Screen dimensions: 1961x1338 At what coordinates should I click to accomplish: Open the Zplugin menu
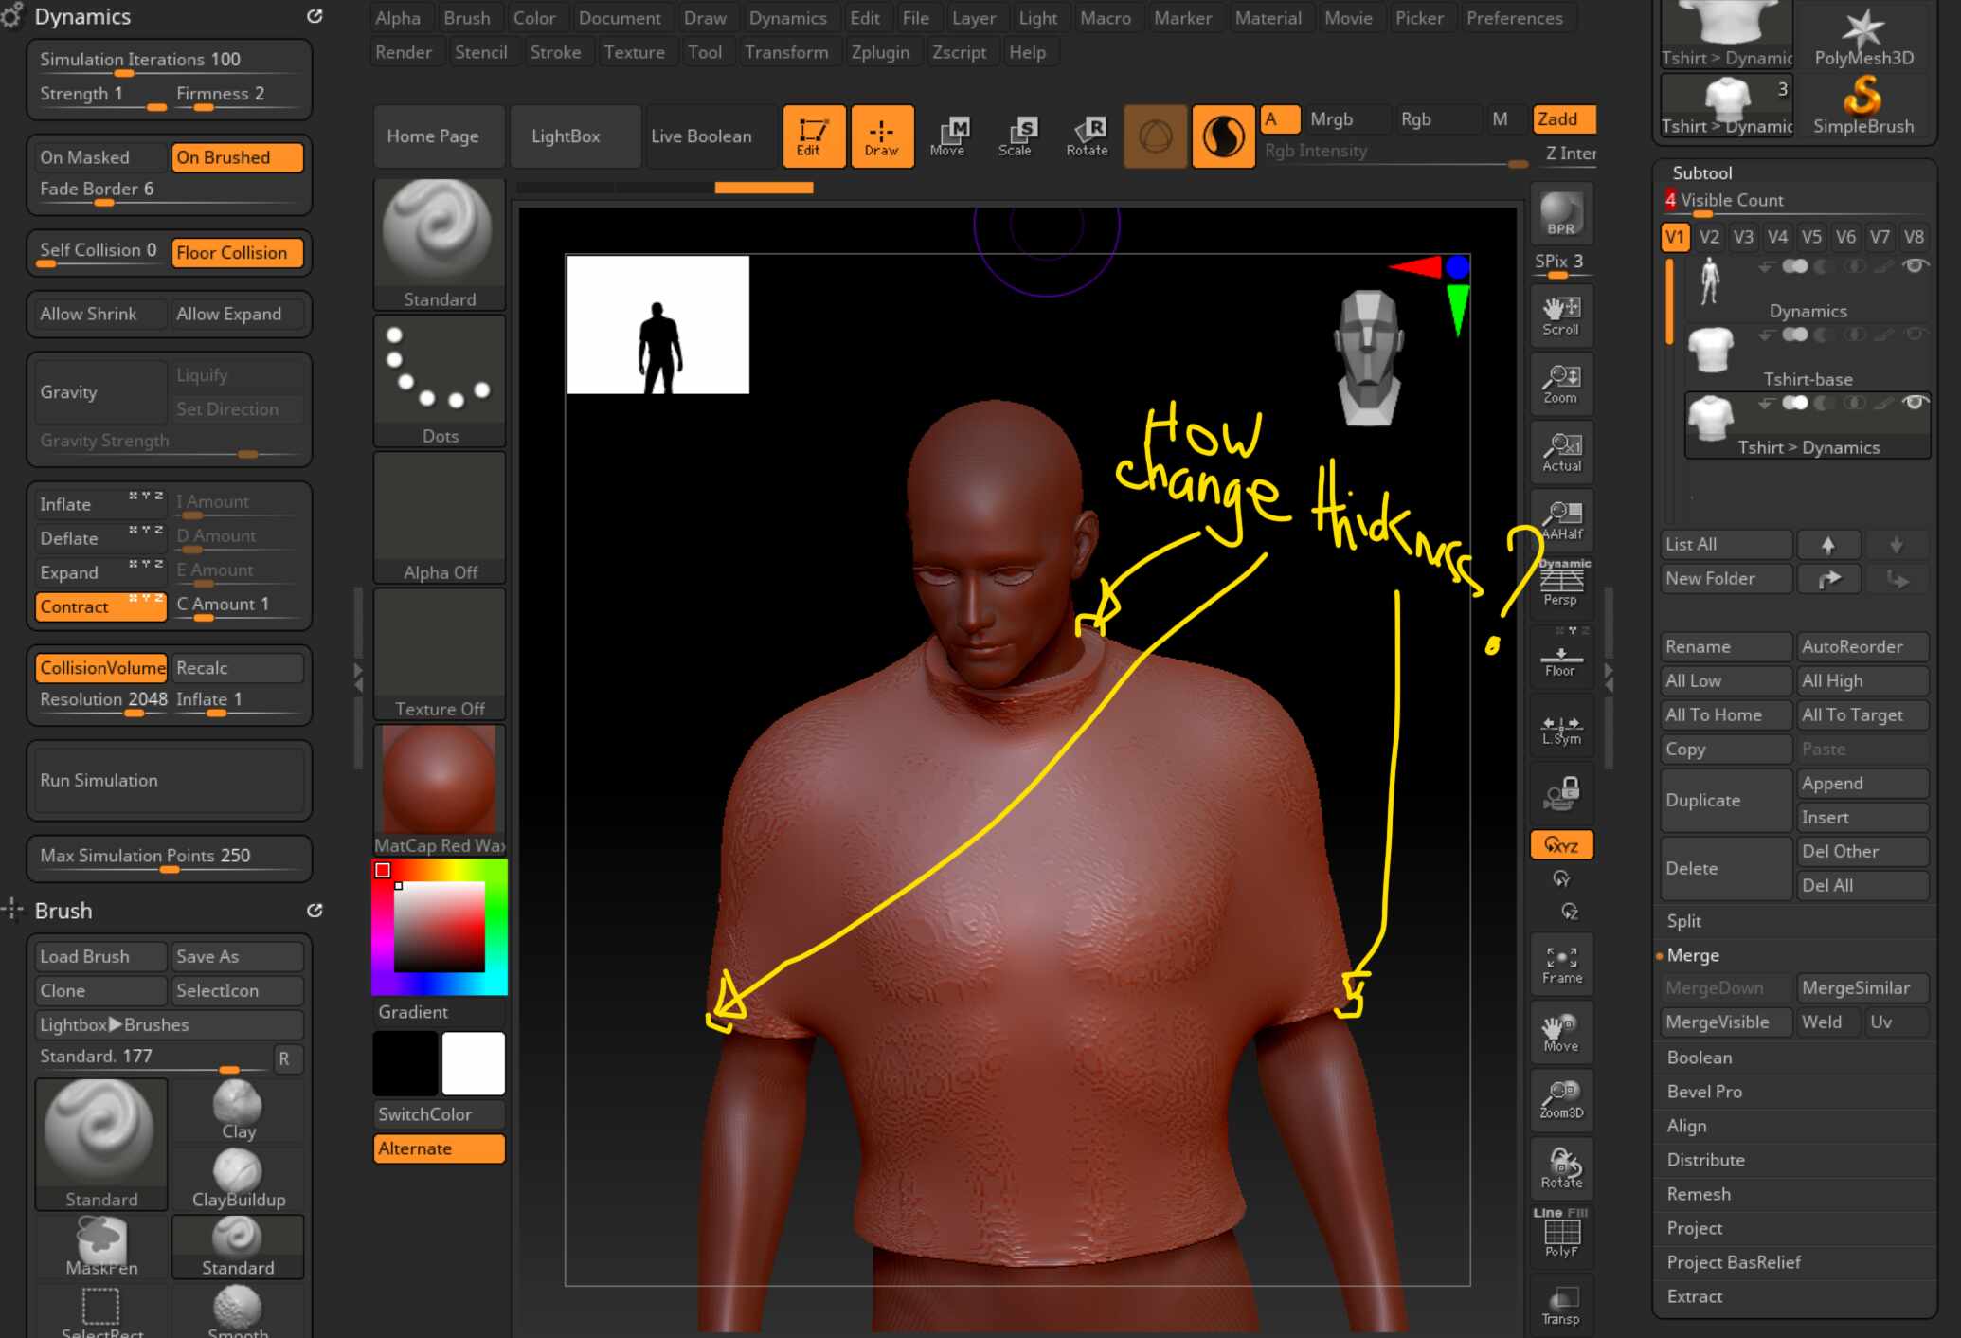880,52
